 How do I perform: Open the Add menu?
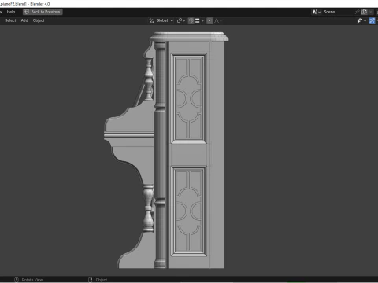pos(24,20)
